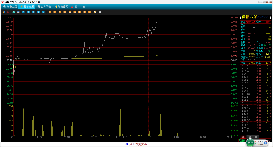Choose the orange Y period icon
The image size is (273, 147).
90,12
